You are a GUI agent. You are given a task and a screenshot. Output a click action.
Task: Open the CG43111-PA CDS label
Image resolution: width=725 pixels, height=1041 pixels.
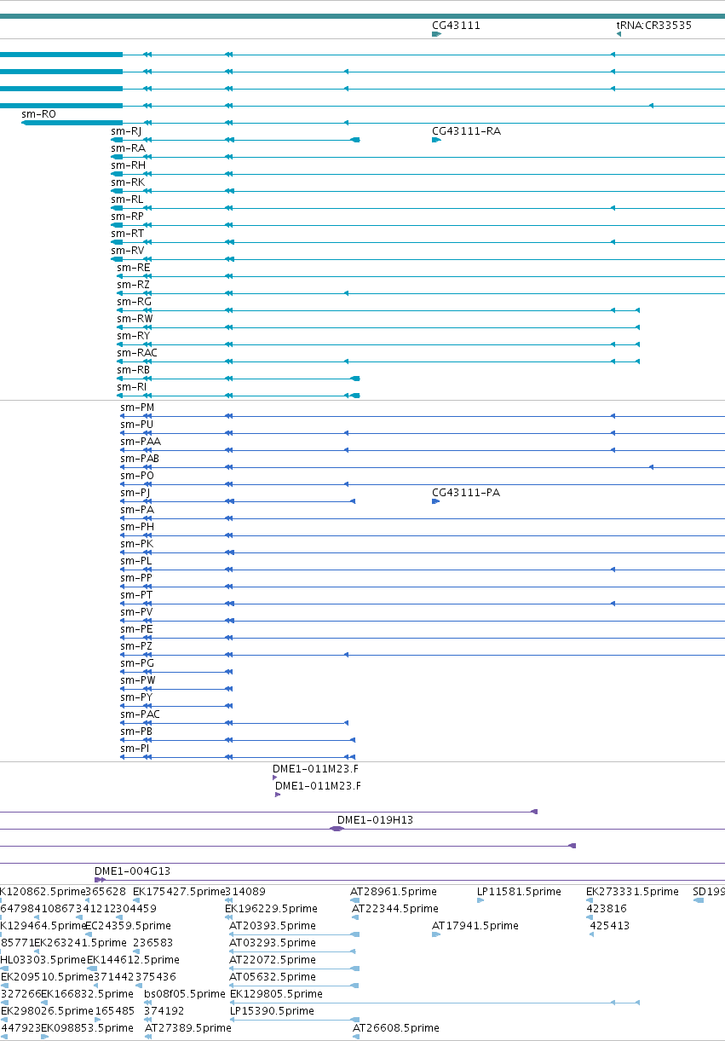(466, 493)
